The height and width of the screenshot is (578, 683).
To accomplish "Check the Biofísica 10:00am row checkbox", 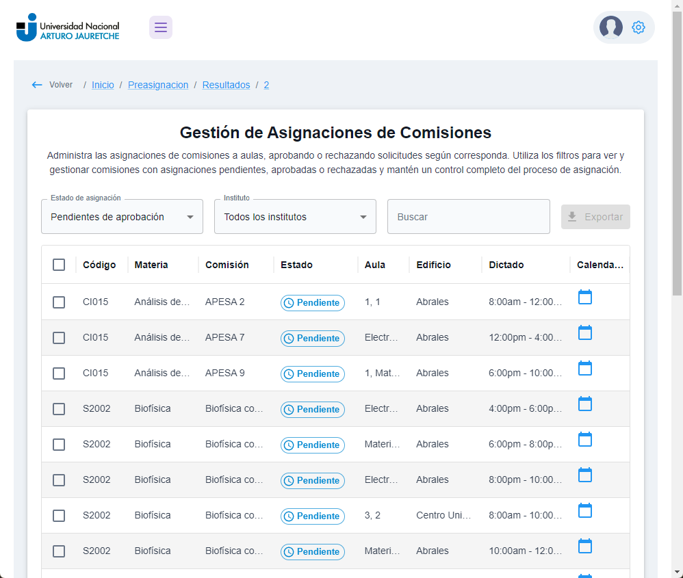I will 59,551.
